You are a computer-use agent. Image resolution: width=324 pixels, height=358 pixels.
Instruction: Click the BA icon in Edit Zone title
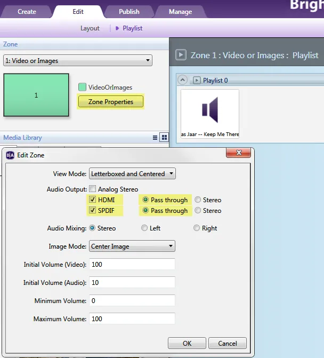10,155
